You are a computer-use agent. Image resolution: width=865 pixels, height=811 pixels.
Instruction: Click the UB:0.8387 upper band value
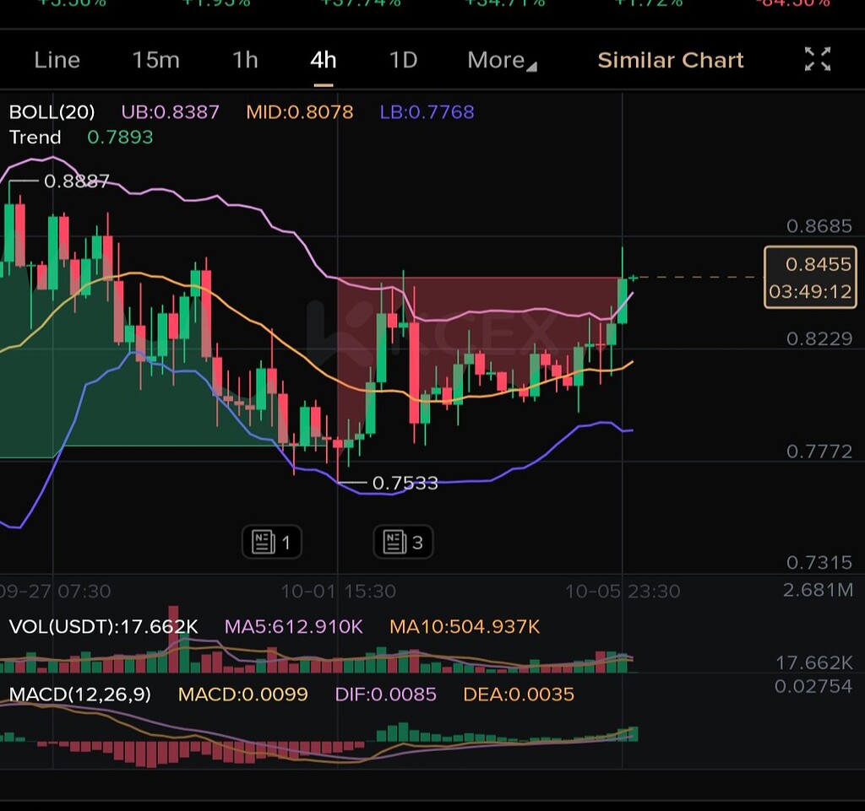click(171, 112)
